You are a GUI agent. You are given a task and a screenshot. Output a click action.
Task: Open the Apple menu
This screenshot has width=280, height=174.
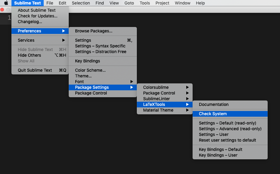pyautogui.click(x=6, y=3)
